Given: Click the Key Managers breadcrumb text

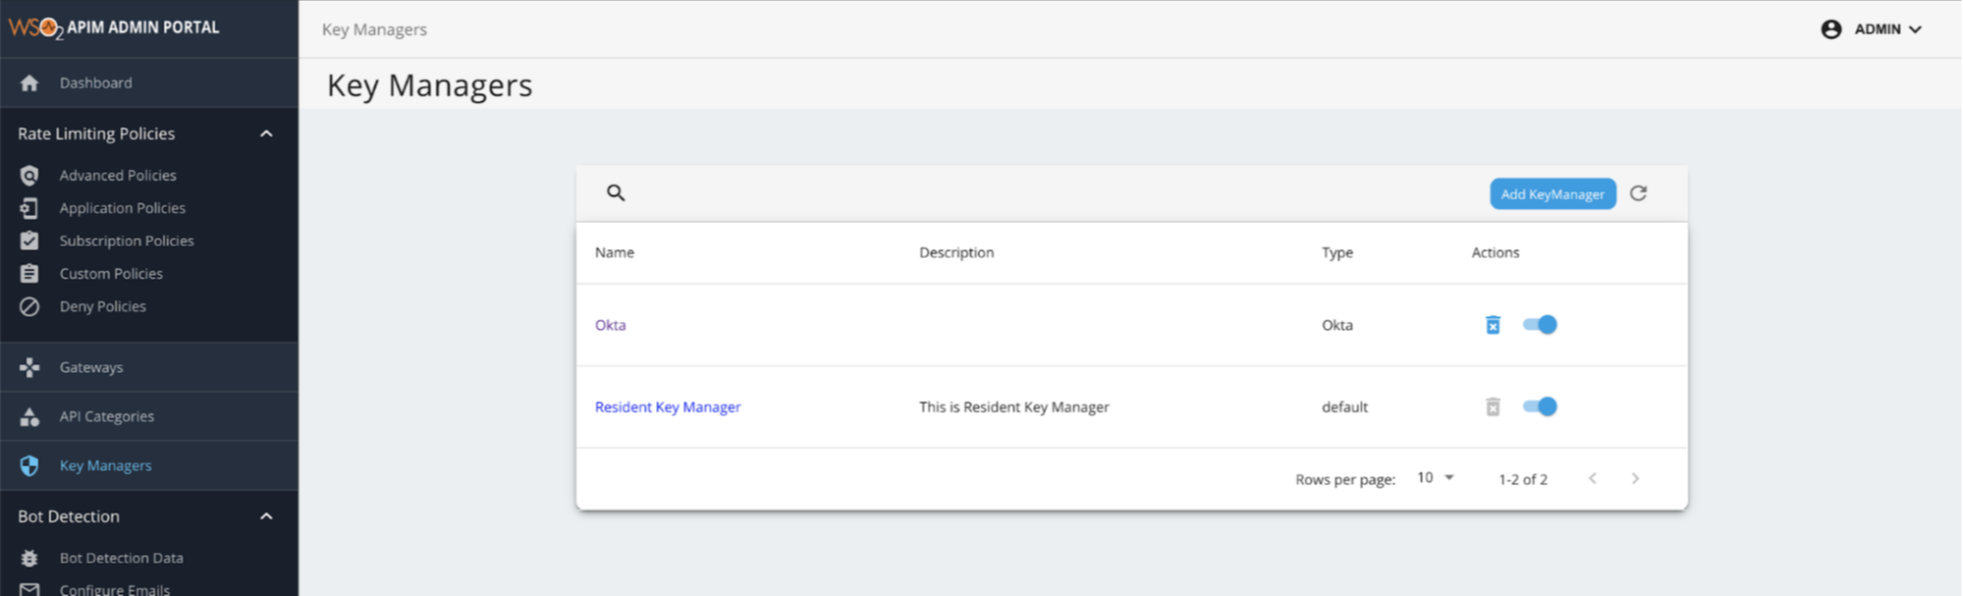Looking at the screenshot, I should point(374,29).
